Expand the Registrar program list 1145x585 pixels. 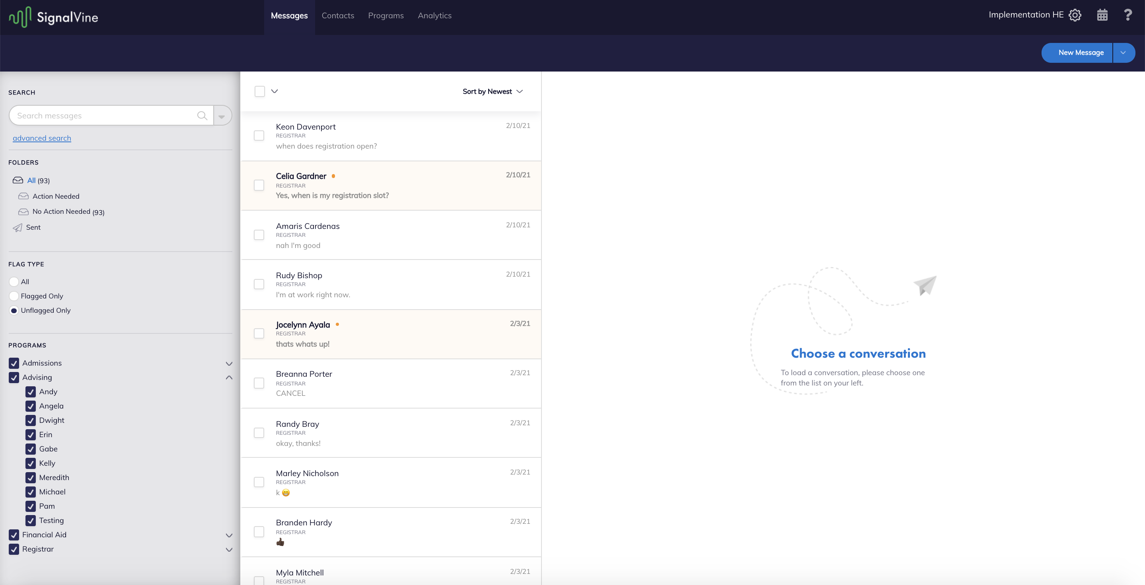(x=229, y=550)
